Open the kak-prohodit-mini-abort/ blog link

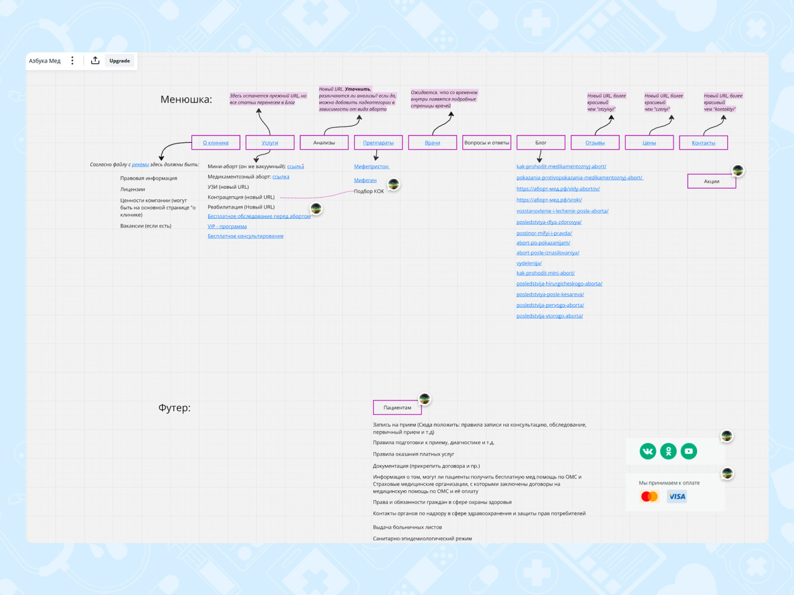coord(545,273)
